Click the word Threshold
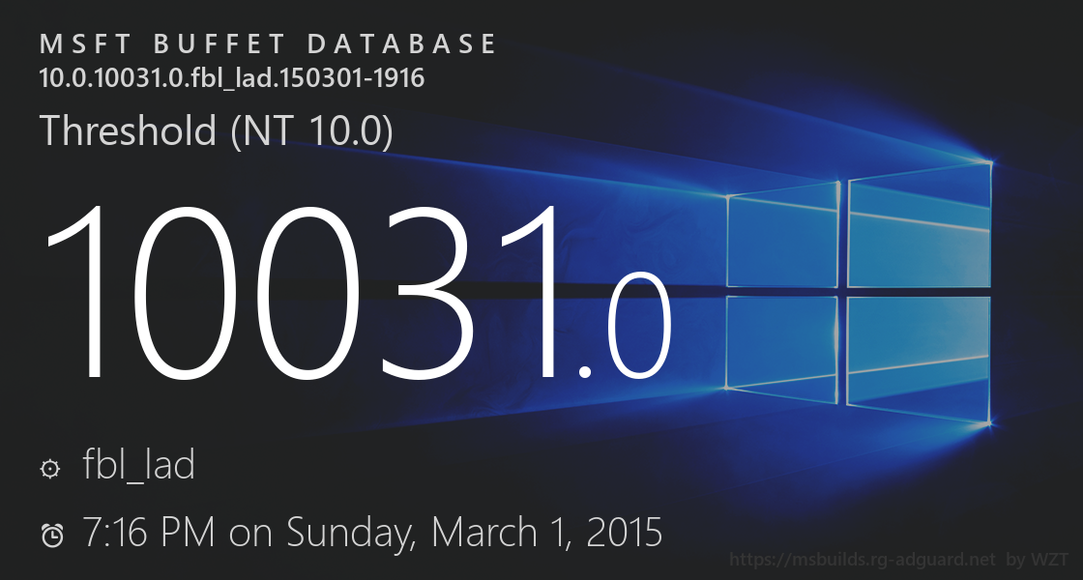 tap(129, 131)
